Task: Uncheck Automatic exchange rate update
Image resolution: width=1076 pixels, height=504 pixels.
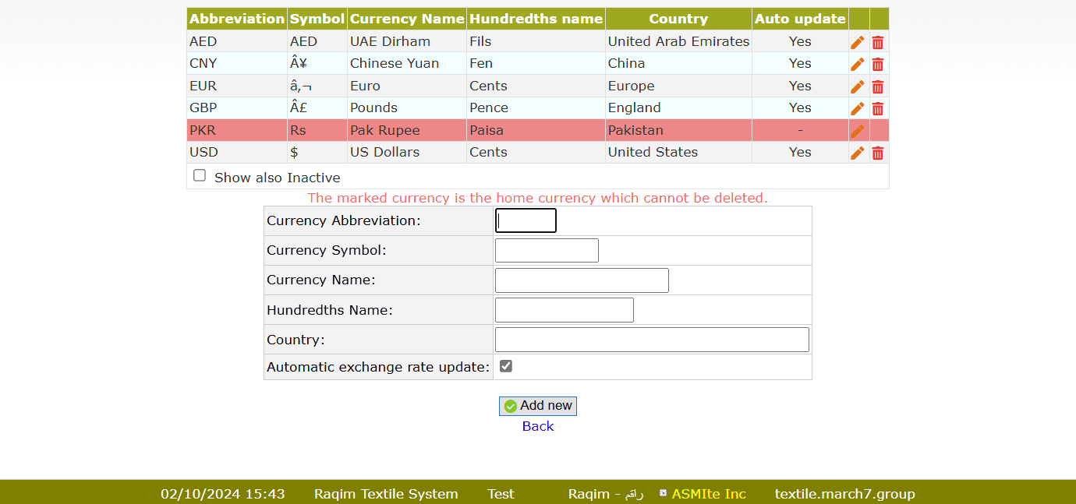Action: click(x=506, y=366)
